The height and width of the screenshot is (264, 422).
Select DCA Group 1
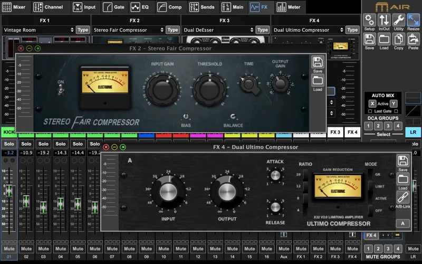(368, 126)
